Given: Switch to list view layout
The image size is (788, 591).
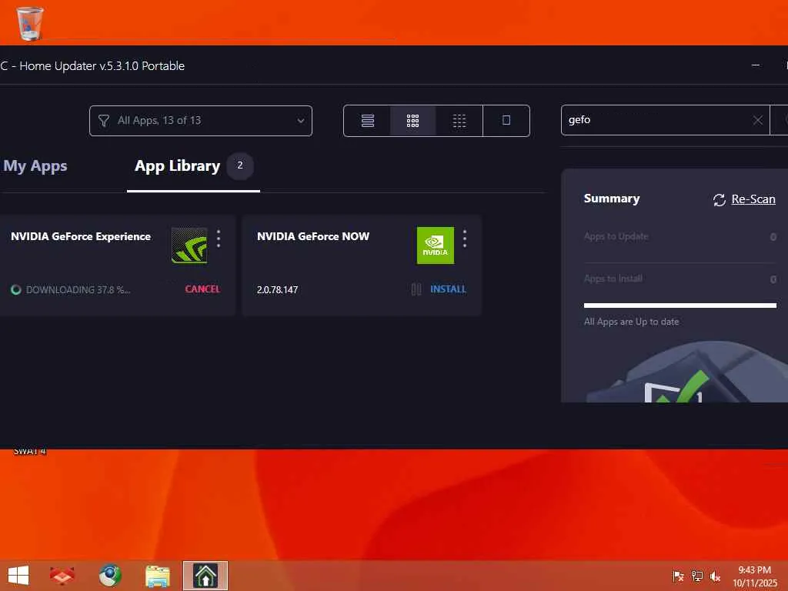Looking at the screenshot, I should click(367, 121).
